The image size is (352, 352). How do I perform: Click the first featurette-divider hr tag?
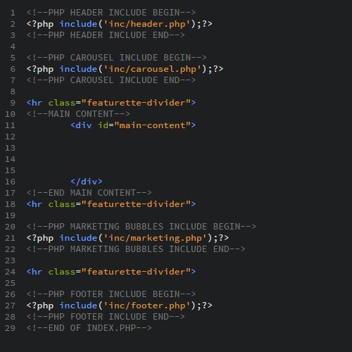click(x=111, y=103)
